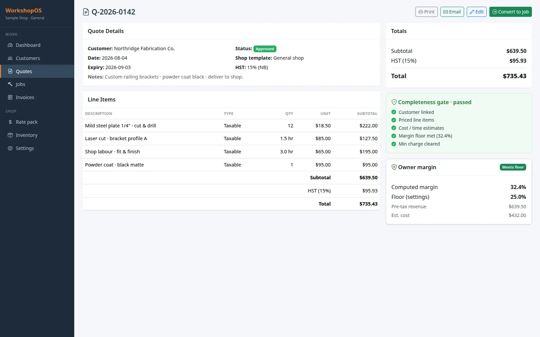Click the Q-2026-0142 quote title

(113, 12)
